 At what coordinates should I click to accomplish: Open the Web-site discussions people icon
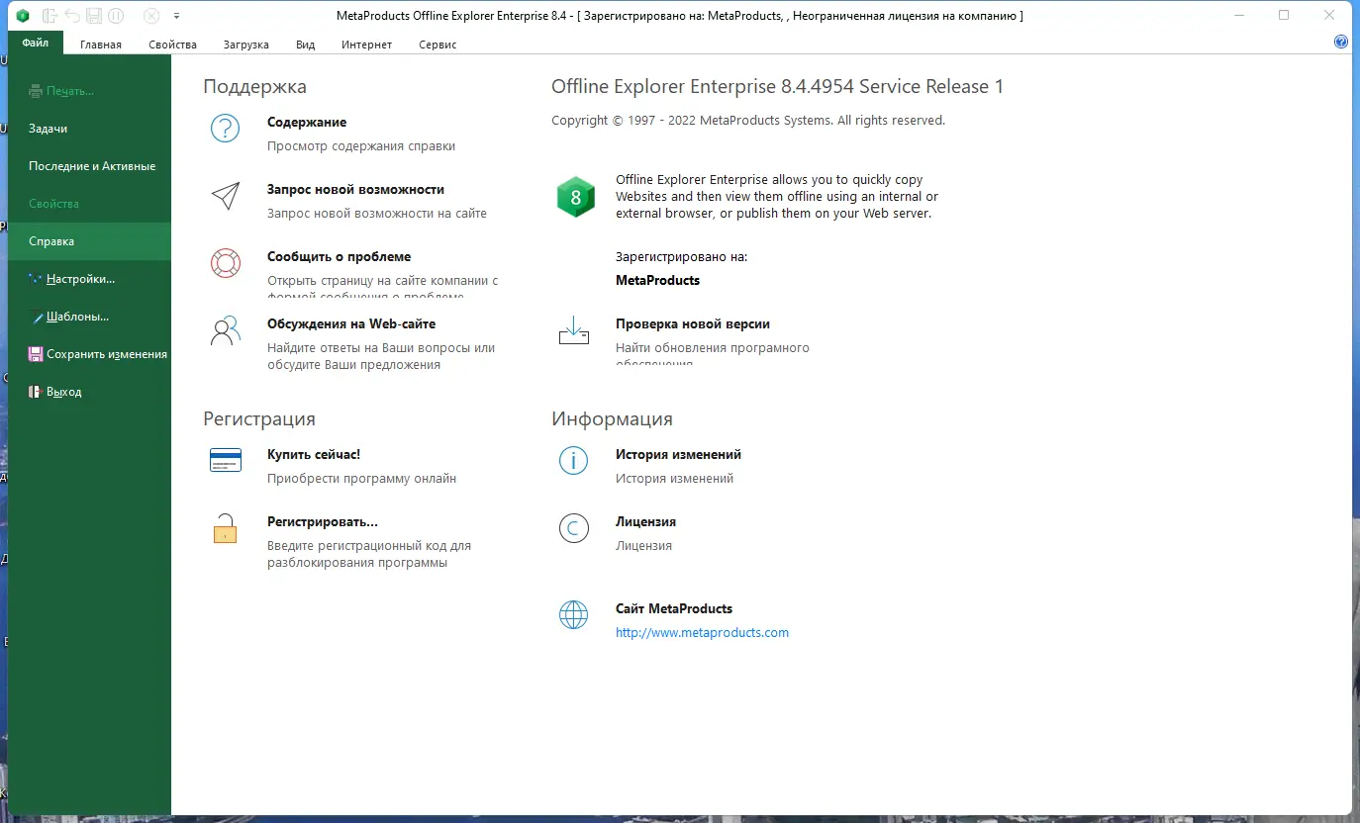click(226, 330)
